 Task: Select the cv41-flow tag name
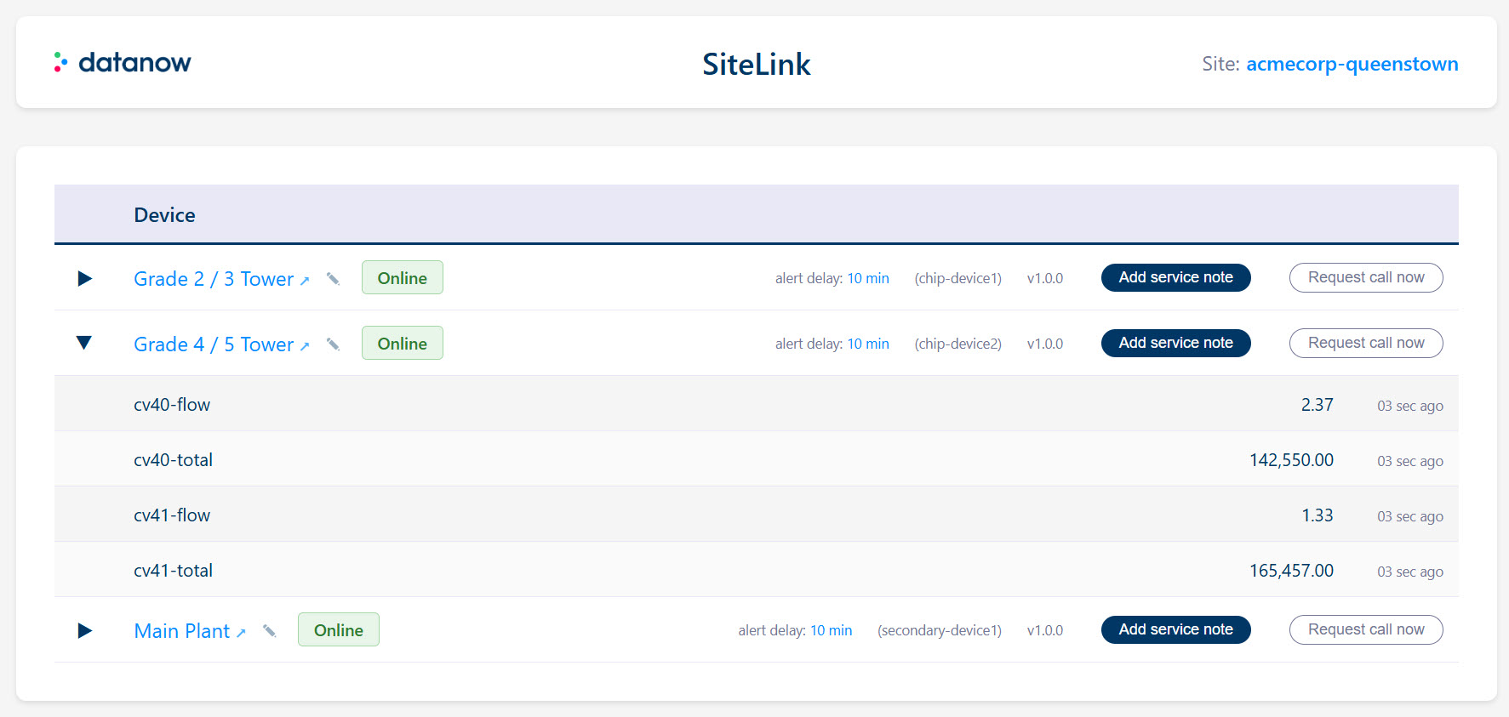172,515
